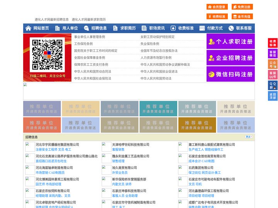Click the 返回顶部 sidebar icon

[273, 96]
